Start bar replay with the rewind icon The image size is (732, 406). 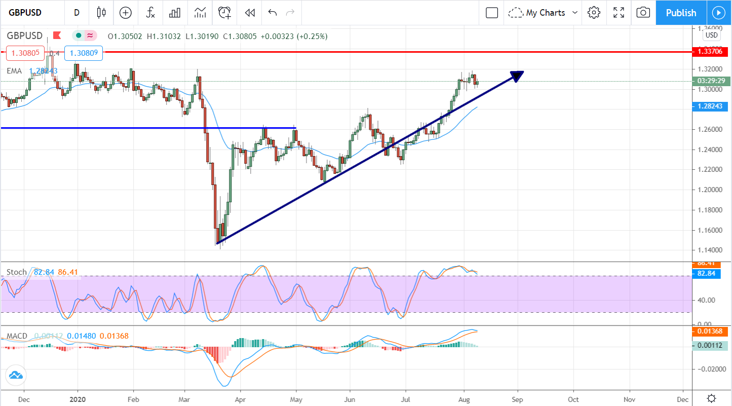[249, 13]
